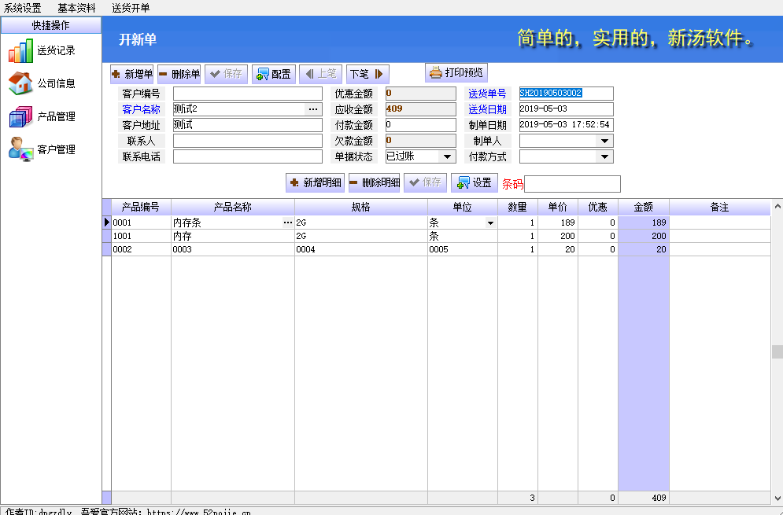Click the 优惠 column header
Screen dimensions: 783x515
point(598,207)
